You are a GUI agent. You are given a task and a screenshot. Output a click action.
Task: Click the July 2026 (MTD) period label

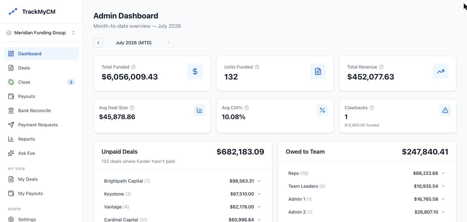point(134,43)
